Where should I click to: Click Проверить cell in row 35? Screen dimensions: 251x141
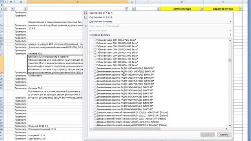coord(21,114)
